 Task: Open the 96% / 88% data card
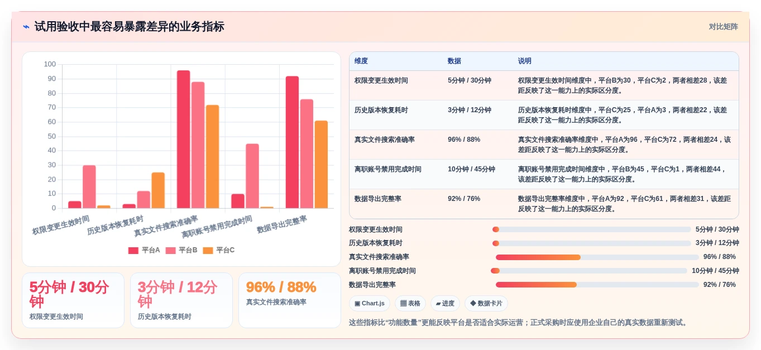click(290, 300)
